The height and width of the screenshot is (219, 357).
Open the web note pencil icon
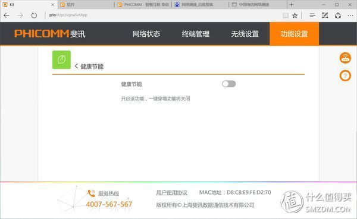pyautogui.click(x=325, y=15)
